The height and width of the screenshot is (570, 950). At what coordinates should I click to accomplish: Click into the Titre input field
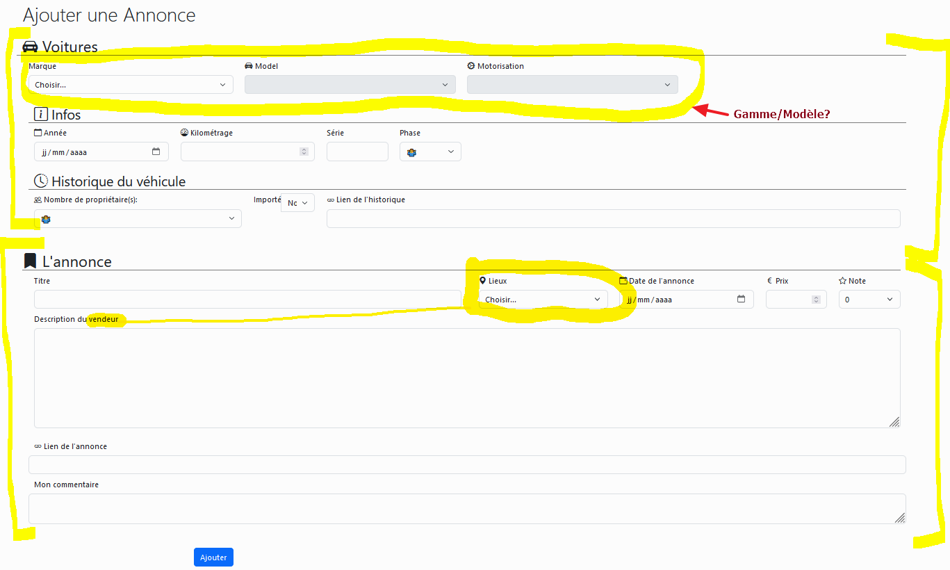247,300
